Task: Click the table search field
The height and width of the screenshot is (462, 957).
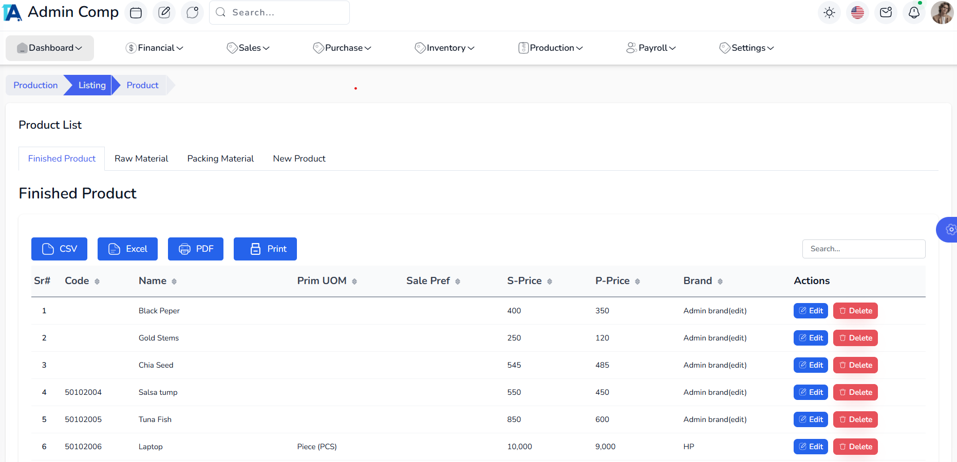Action: 864,249
